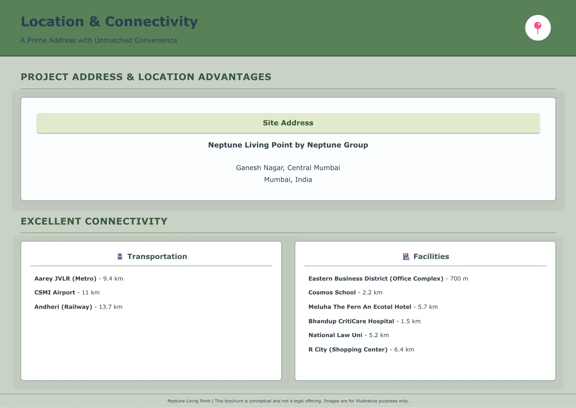576x408 pixels.
Task: Select the Aarey JVLR (Metro) entry
Action: pos(78,279)
